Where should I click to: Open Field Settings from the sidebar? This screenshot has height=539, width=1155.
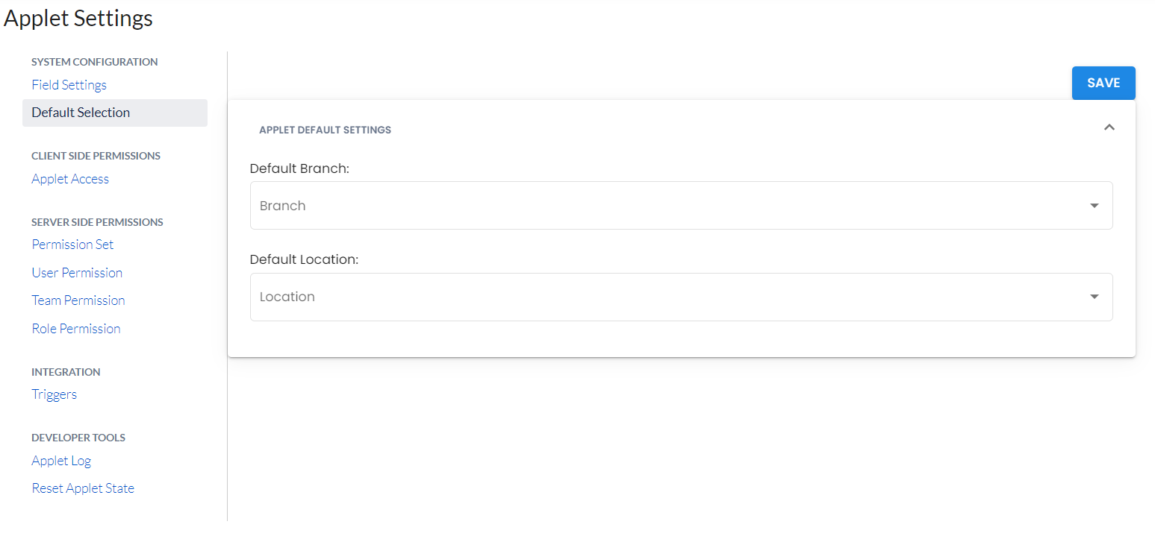(69, 85)
